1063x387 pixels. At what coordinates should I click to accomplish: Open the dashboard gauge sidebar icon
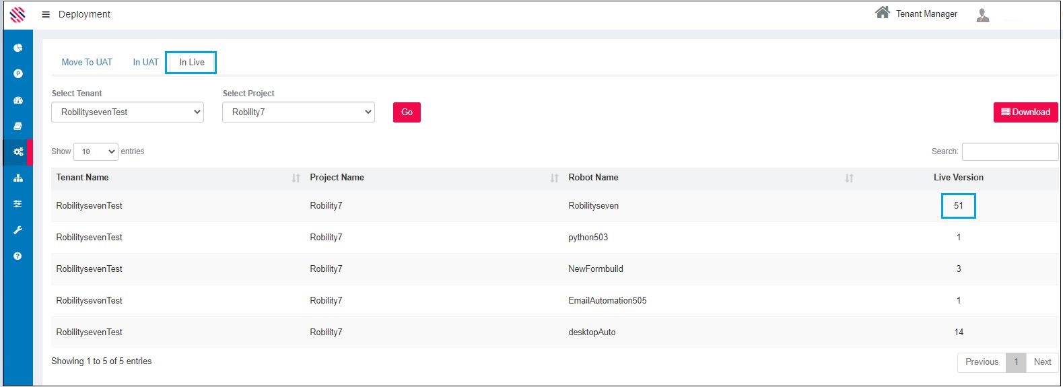tap(18, 100)
